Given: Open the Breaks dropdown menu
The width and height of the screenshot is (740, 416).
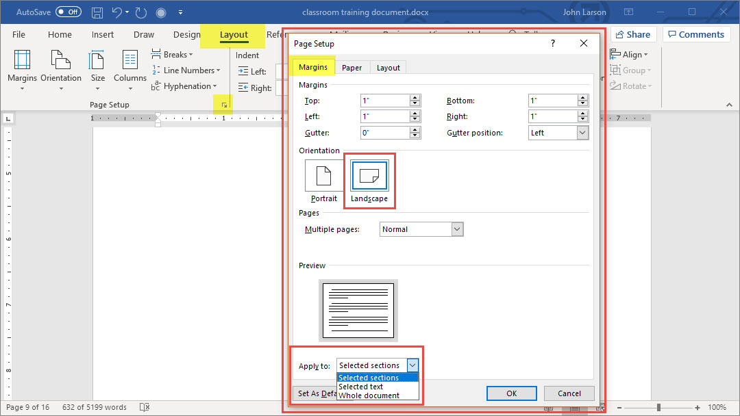Looking at the screenshot, I should (173, 55).
